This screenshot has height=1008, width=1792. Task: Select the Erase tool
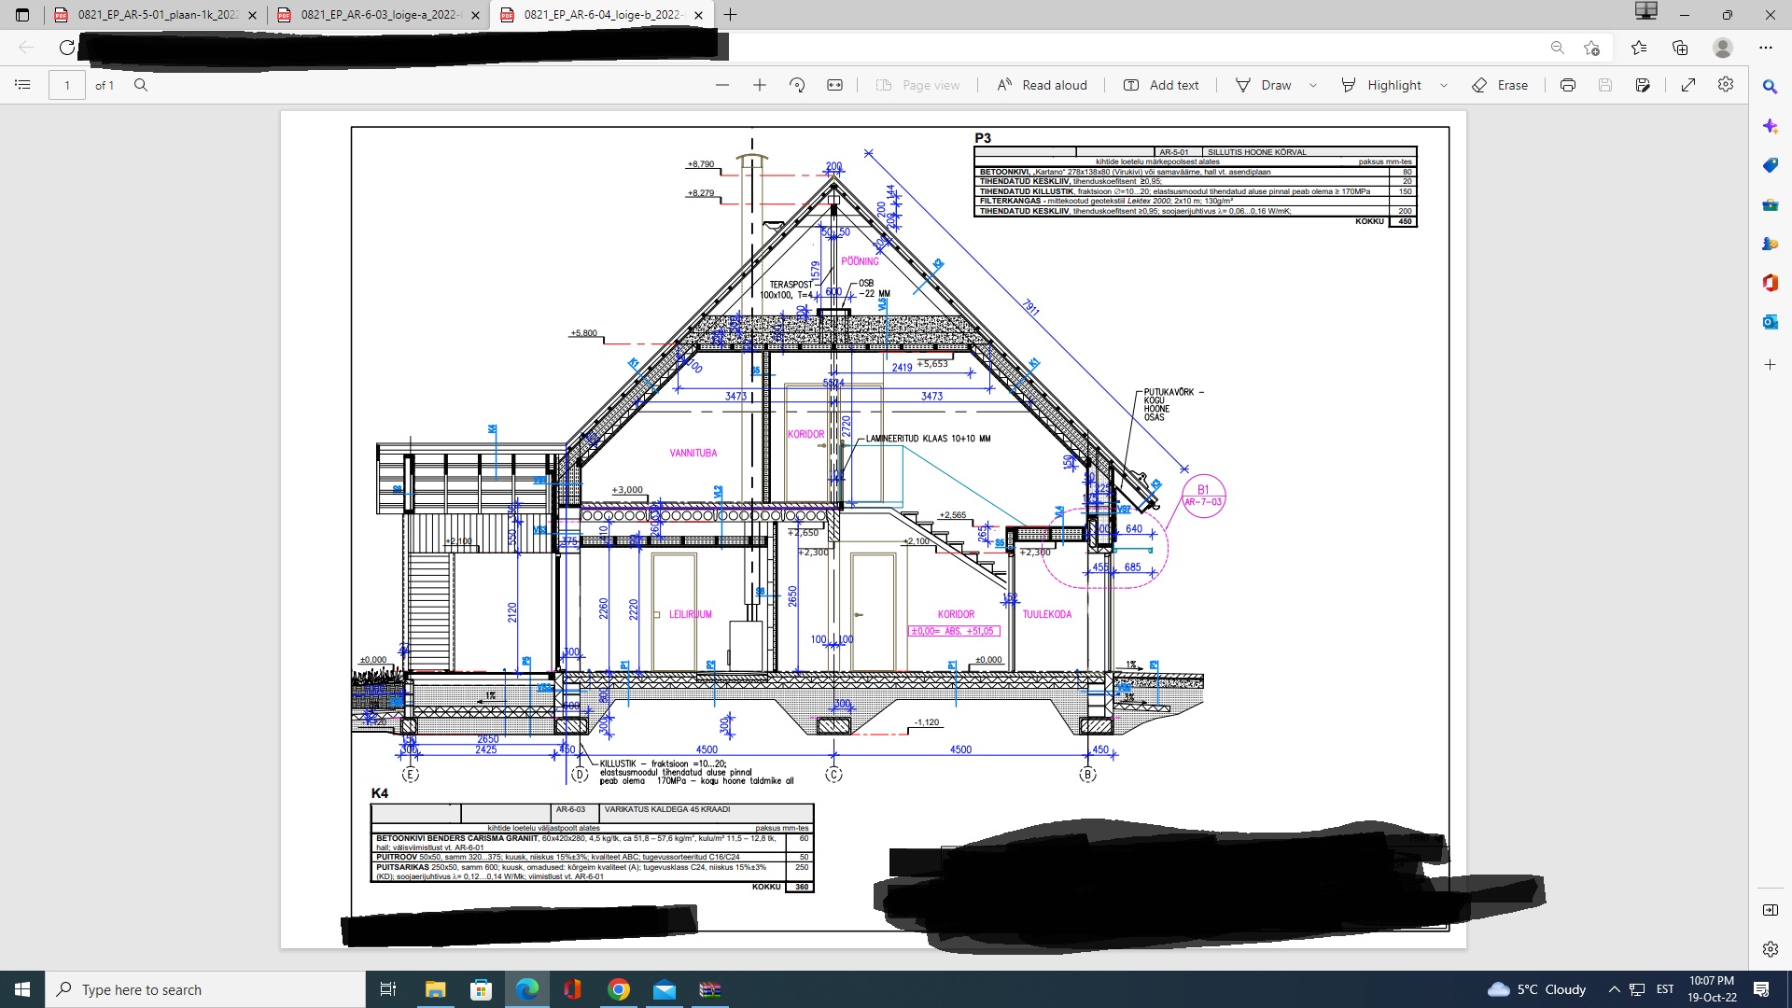click(1500, 85)
